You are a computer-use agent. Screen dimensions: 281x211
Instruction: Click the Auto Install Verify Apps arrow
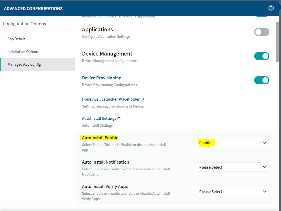pyautogui.click(x=264, y=192)
